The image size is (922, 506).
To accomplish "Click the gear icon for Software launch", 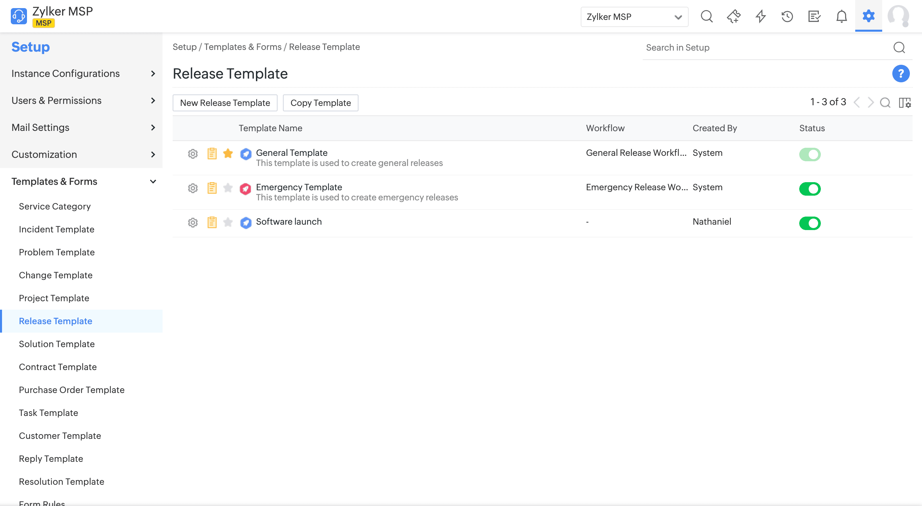I will point(193,223).
